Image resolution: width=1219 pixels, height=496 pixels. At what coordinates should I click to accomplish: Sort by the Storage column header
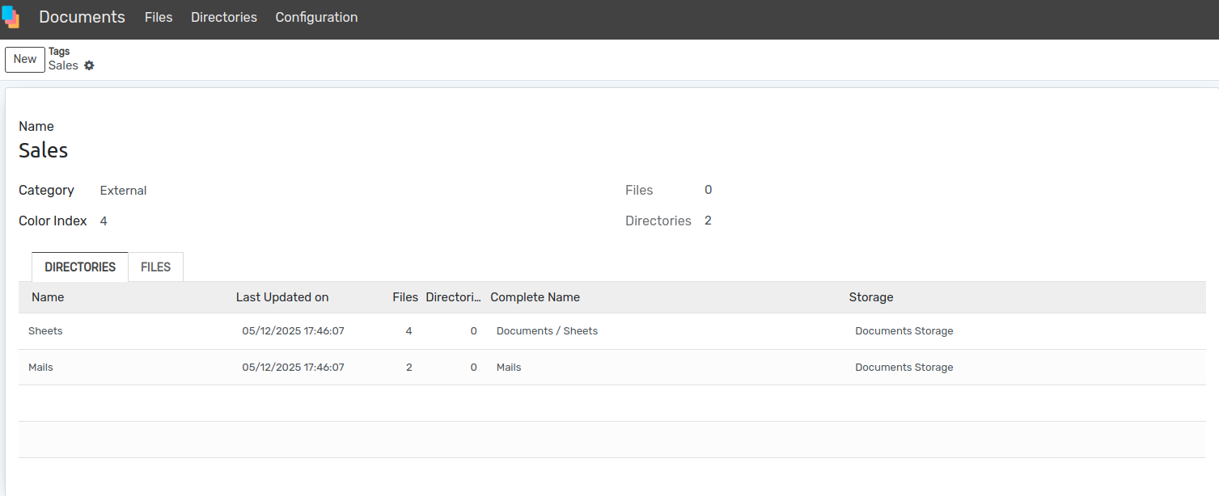[x=871, y=297]
